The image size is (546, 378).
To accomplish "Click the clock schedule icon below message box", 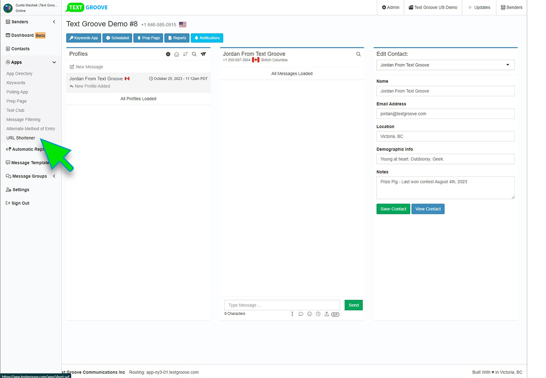I will point(318,314).
